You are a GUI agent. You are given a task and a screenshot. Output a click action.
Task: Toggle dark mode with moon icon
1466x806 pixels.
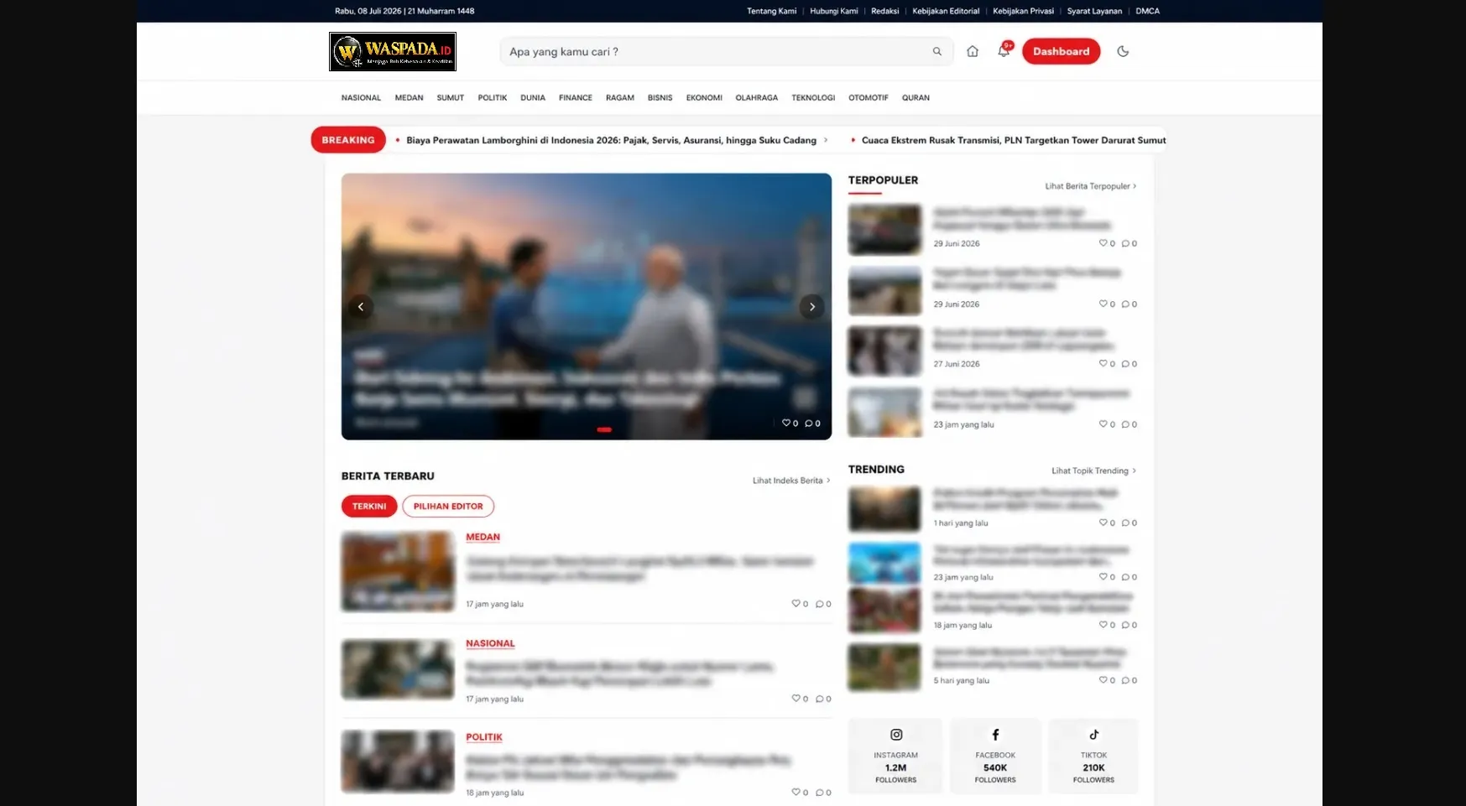click(x=1123, y=51)
